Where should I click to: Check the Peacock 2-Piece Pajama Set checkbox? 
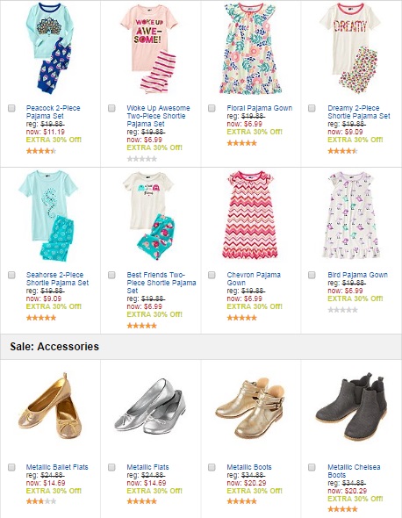point(11,108)
